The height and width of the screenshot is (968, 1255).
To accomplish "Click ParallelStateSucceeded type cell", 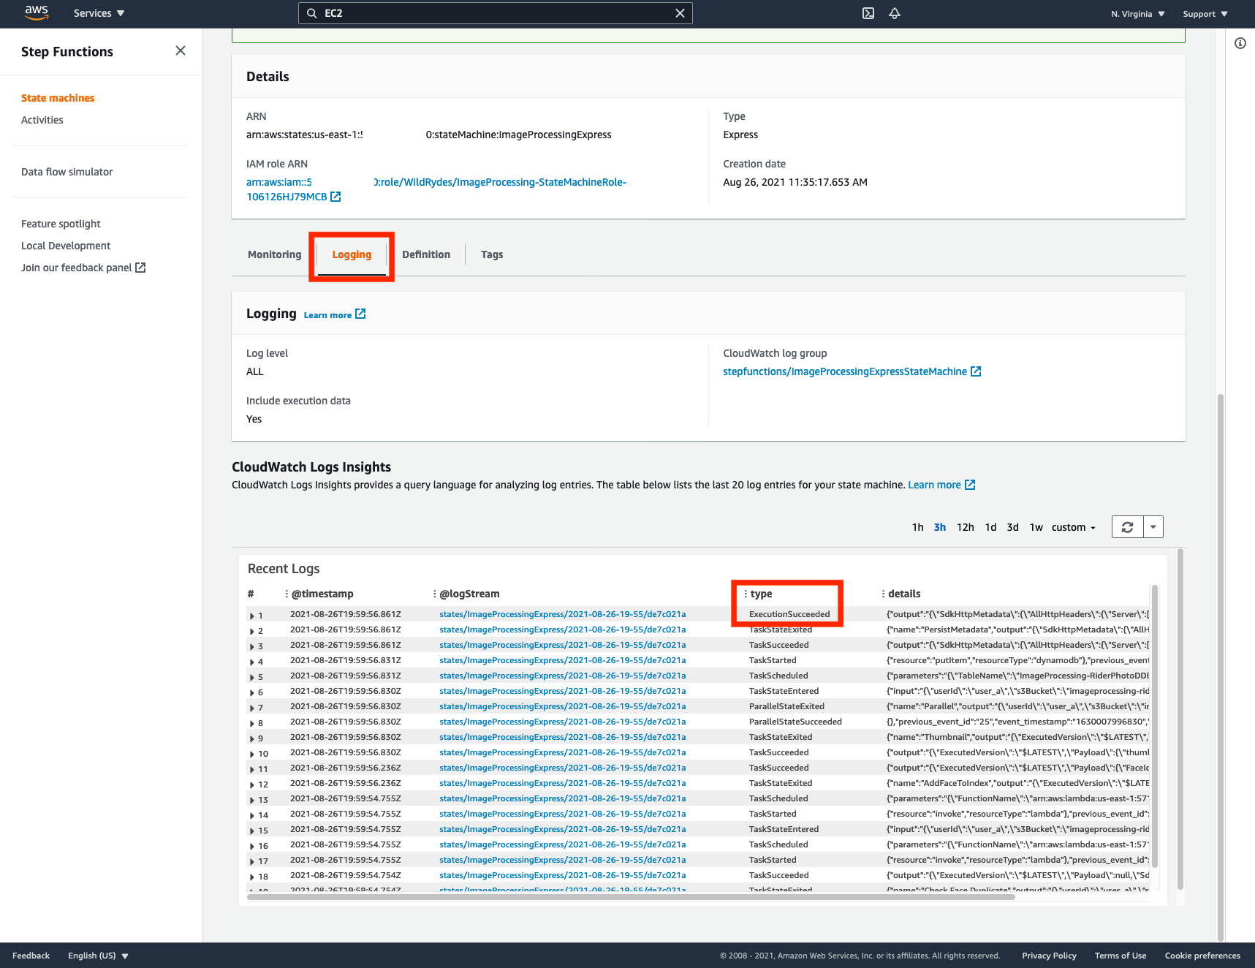I will [795, 722].
